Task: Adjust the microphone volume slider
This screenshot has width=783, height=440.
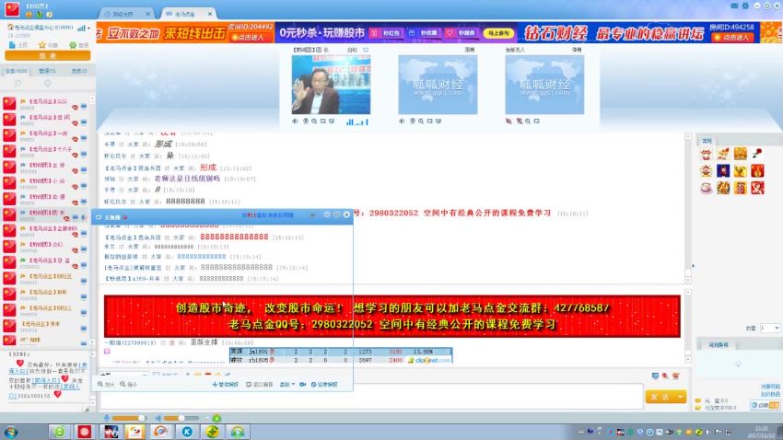Action: tap(128, 418)
